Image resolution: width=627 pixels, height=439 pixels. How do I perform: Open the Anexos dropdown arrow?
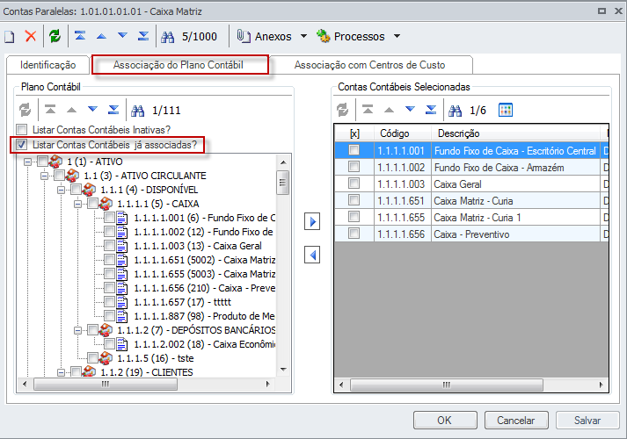(304, 36)
